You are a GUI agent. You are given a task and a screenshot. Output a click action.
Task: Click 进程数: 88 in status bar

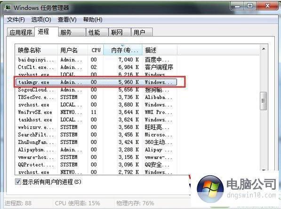(18, 203)
